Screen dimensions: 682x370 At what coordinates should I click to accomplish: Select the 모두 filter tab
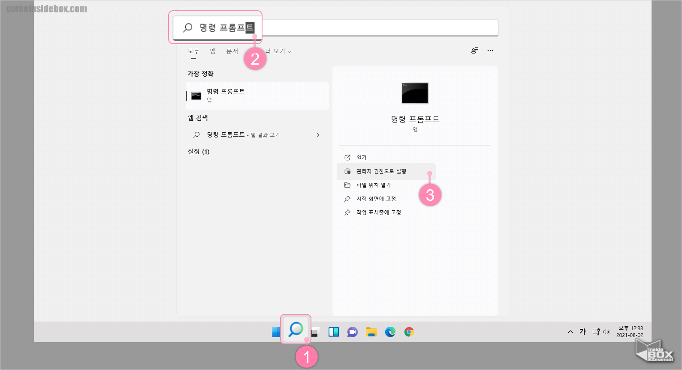click(x=193, y=51)
